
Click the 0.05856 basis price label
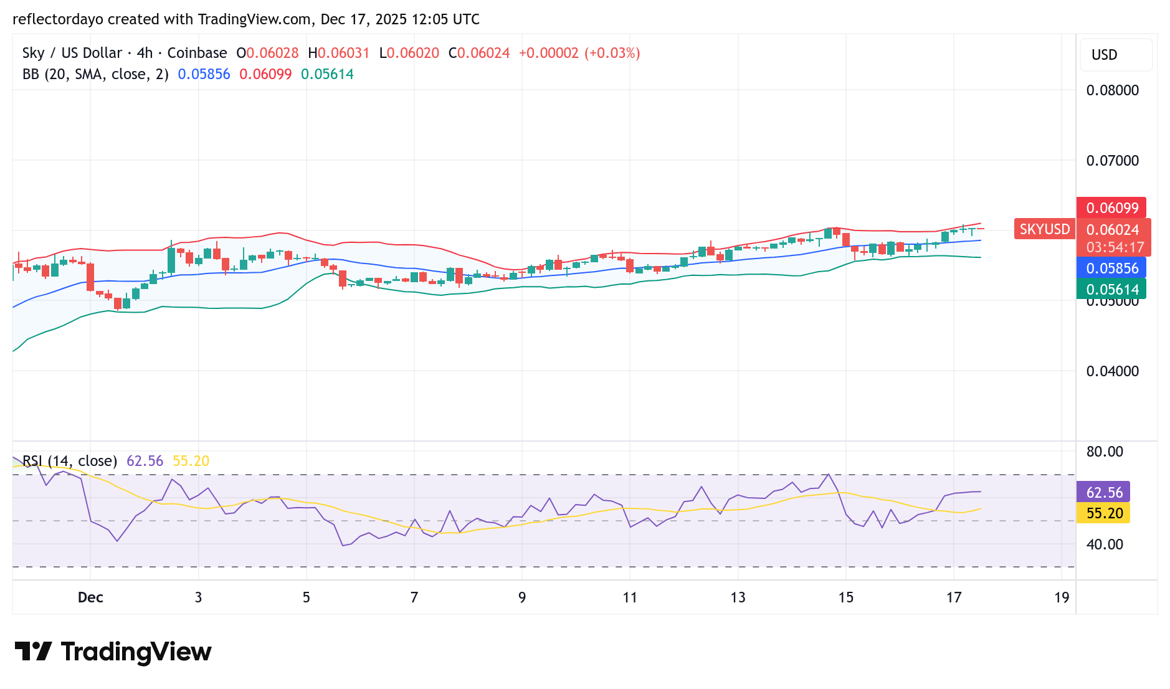click(1112, 268)
